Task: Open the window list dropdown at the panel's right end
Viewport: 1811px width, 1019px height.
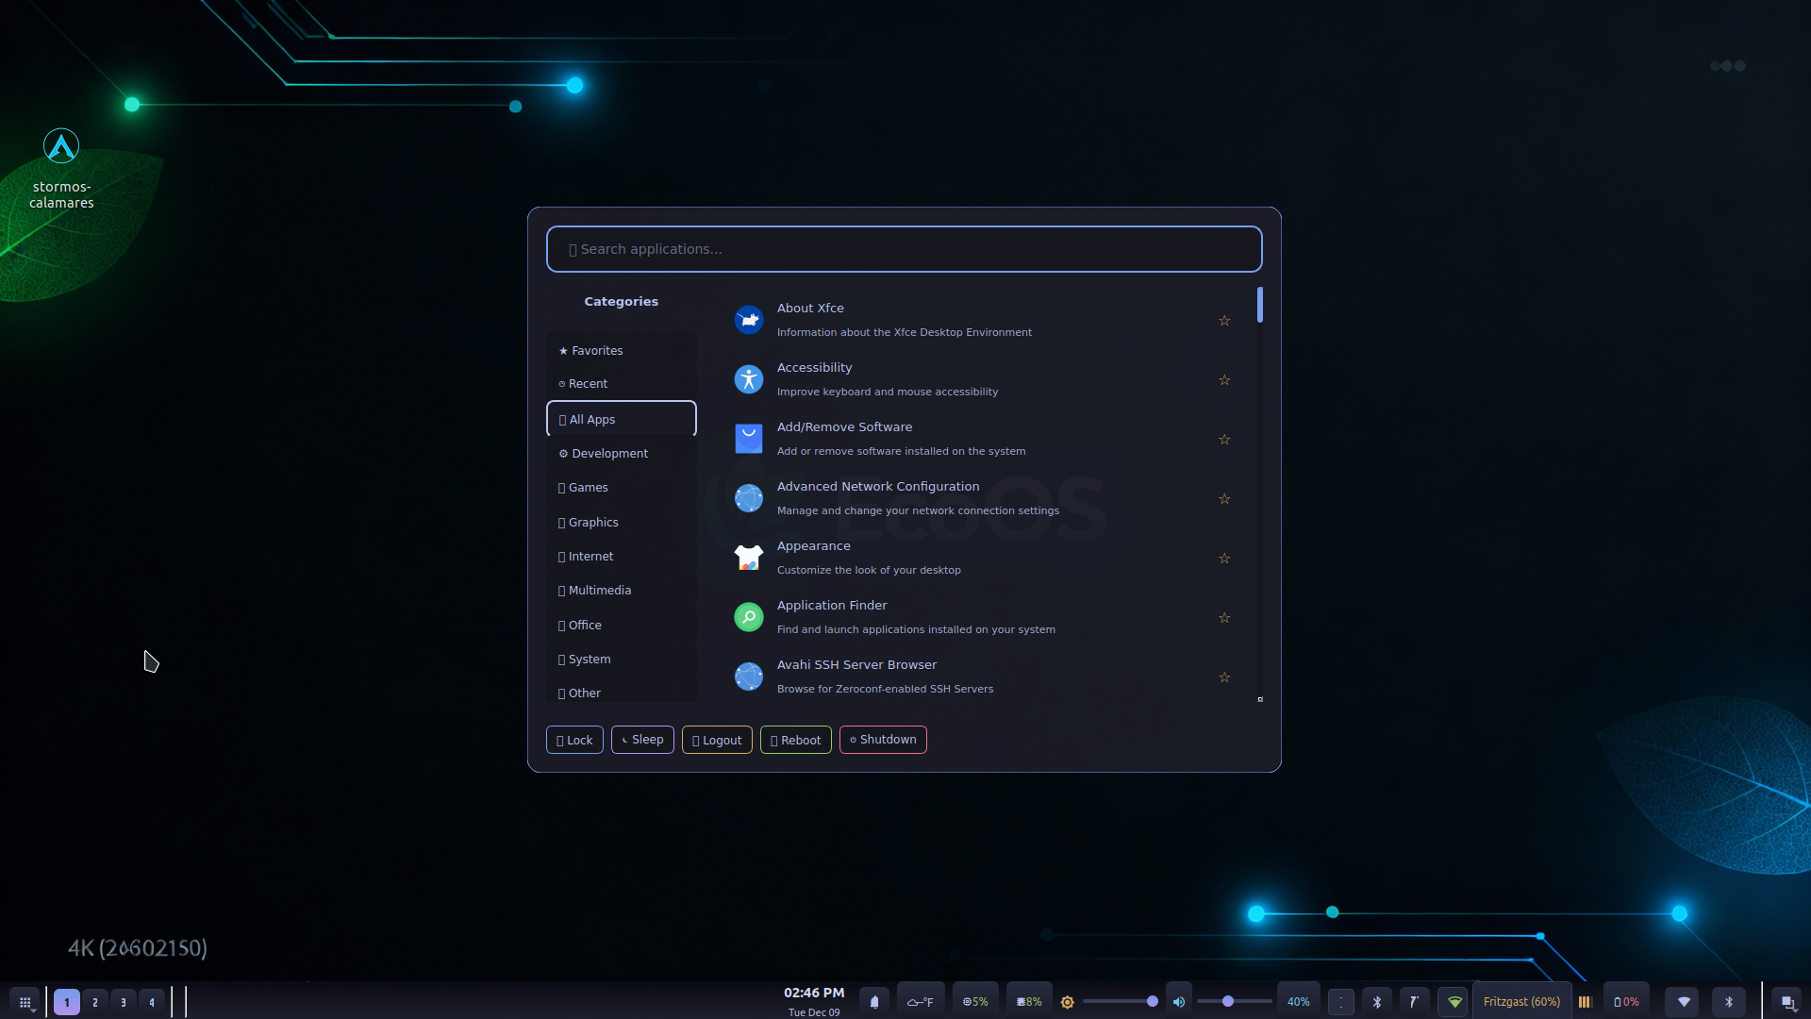Action: (x=1786, y=1002)
